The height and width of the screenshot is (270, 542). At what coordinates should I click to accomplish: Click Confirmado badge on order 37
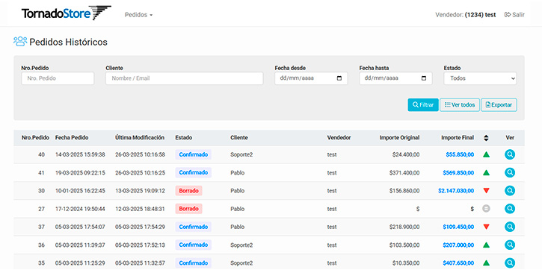pyautogui.click(x=193, y=227)
